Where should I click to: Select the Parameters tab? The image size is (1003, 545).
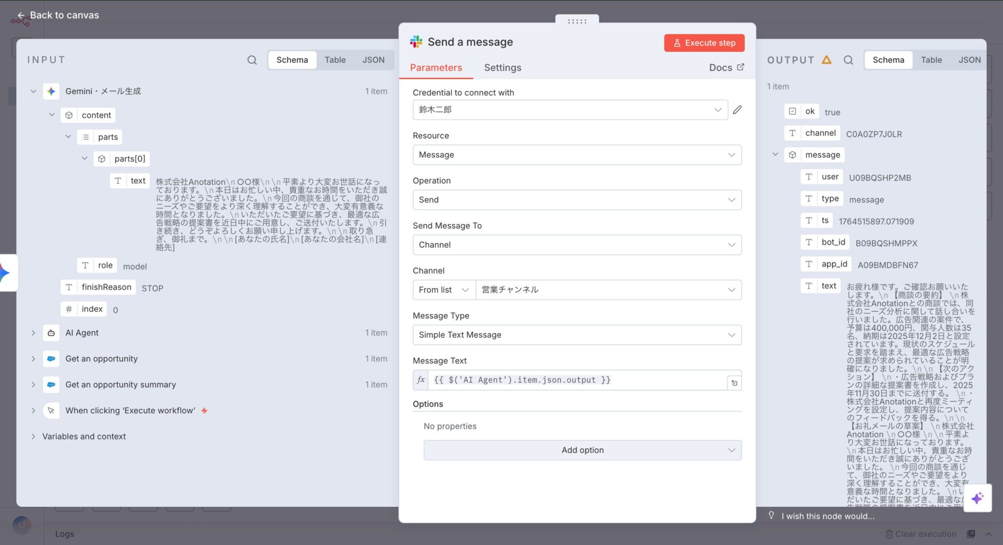436,68
